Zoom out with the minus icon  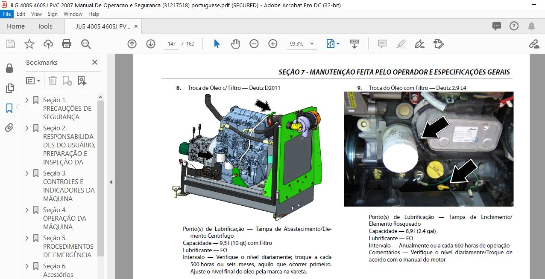point(254,44)
